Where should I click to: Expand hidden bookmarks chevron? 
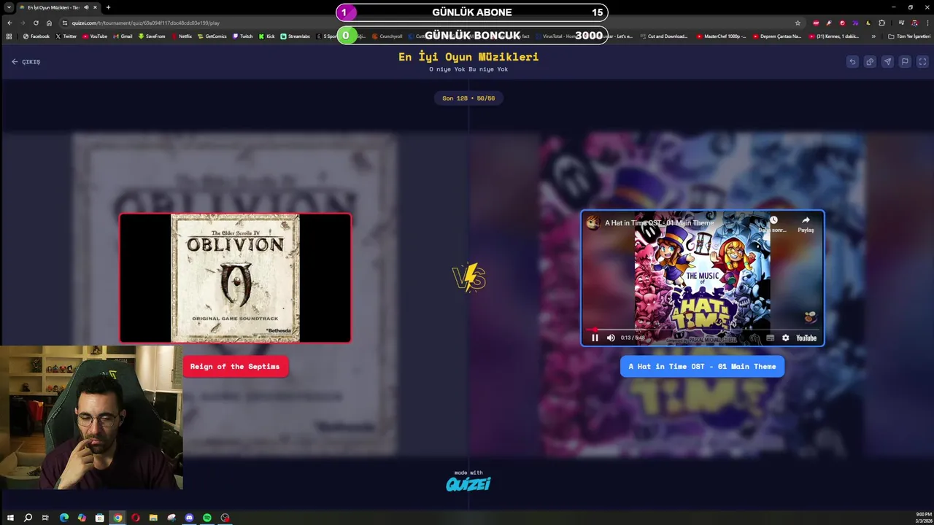(873, 36)
